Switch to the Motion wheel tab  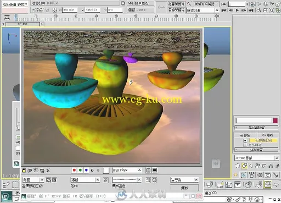coord(260,175)
